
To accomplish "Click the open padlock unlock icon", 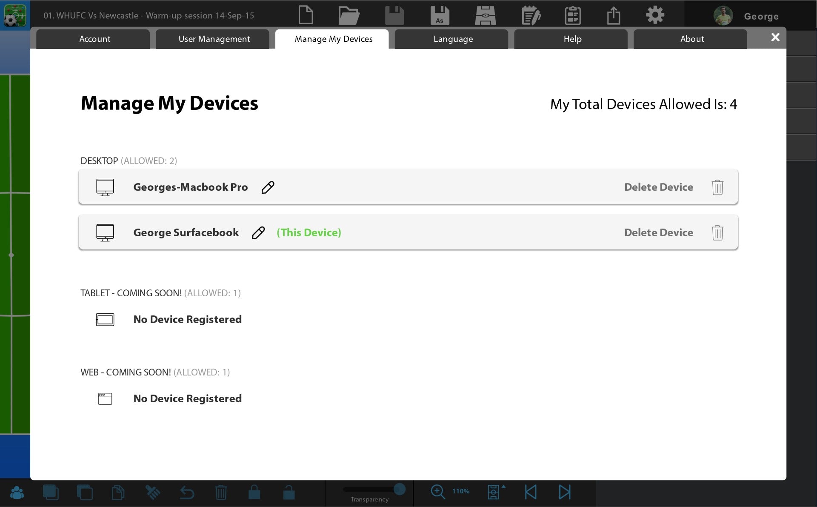I will 289,492.
